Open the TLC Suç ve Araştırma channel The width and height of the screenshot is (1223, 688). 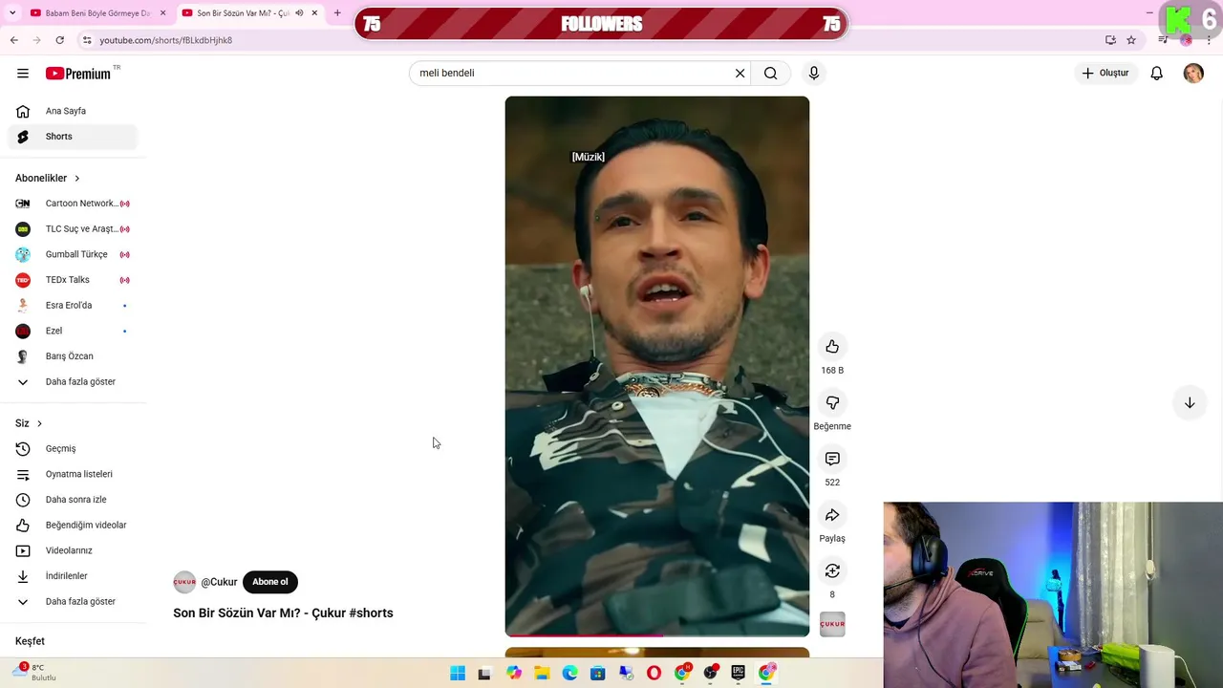point(75,229)
